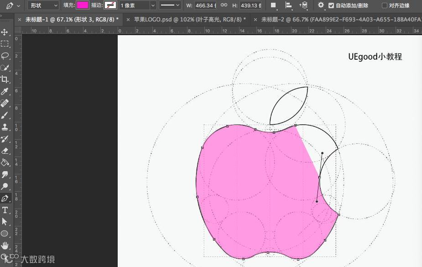Click the anchor point at the bite's lower tip
Screen dimensions: 422x267
[339, 215]
